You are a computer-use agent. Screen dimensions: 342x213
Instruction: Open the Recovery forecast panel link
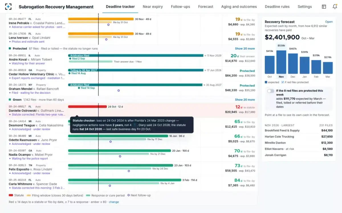point(329,22)
